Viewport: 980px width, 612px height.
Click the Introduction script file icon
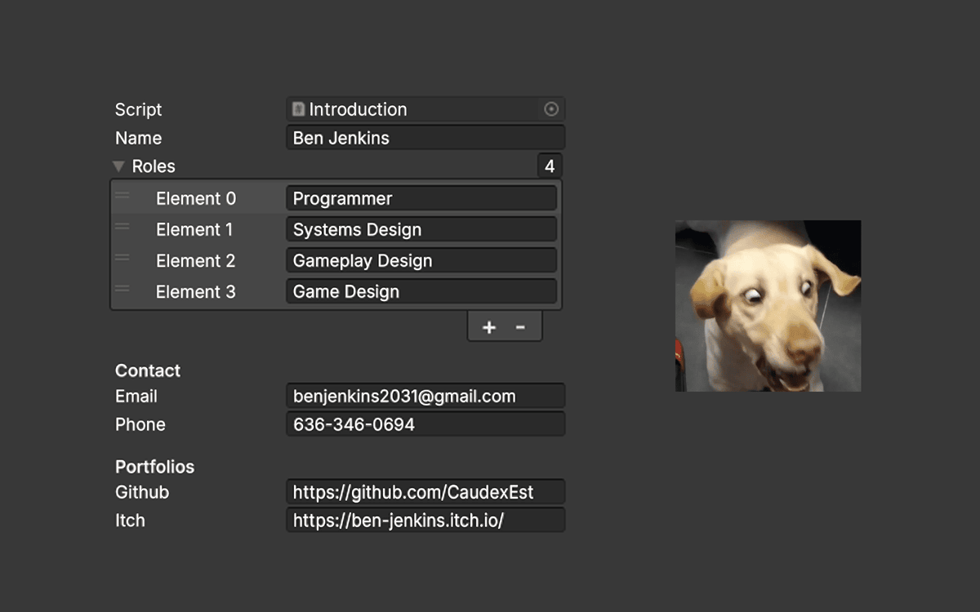point(299,109)
